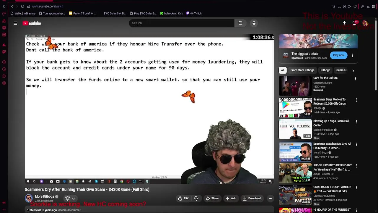Open Care for the Culture title

tap(325, 78)
